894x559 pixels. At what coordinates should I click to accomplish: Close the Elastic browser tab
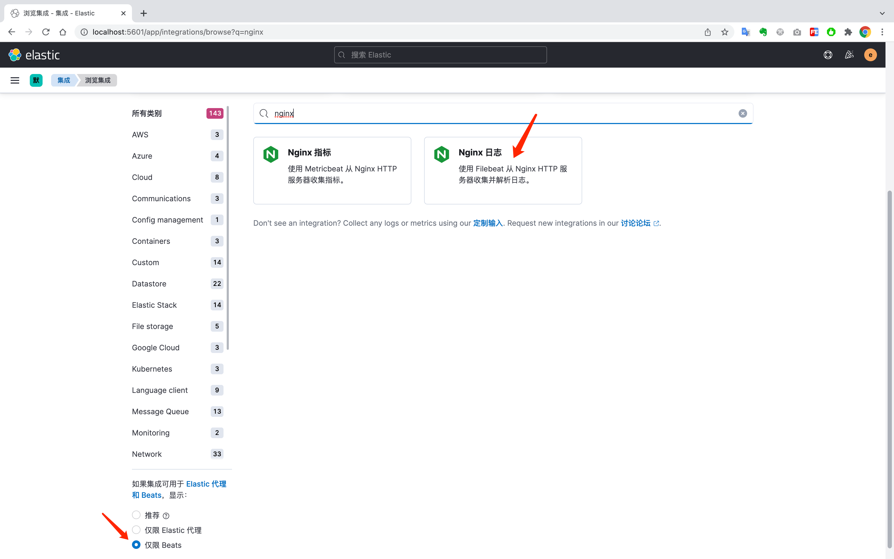[x=123, y=13]
